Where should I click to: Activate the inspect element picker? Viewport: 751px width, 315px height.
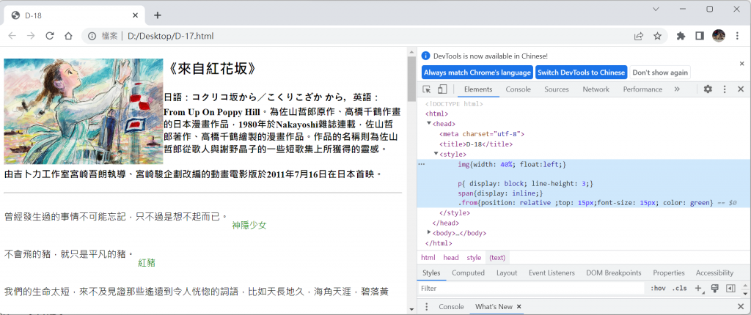[427, 89]
